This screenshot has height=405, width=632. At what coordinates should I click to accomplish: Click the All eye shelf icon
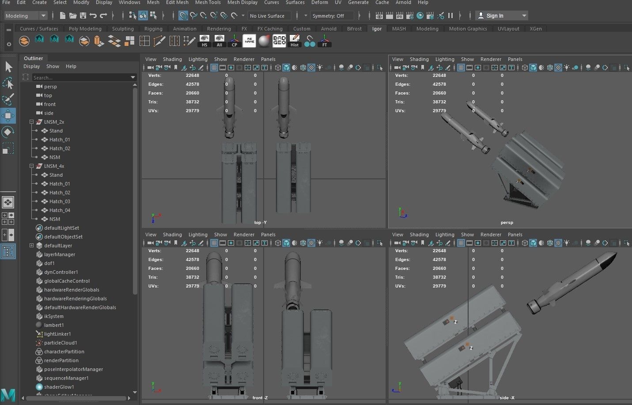point(219,41)
